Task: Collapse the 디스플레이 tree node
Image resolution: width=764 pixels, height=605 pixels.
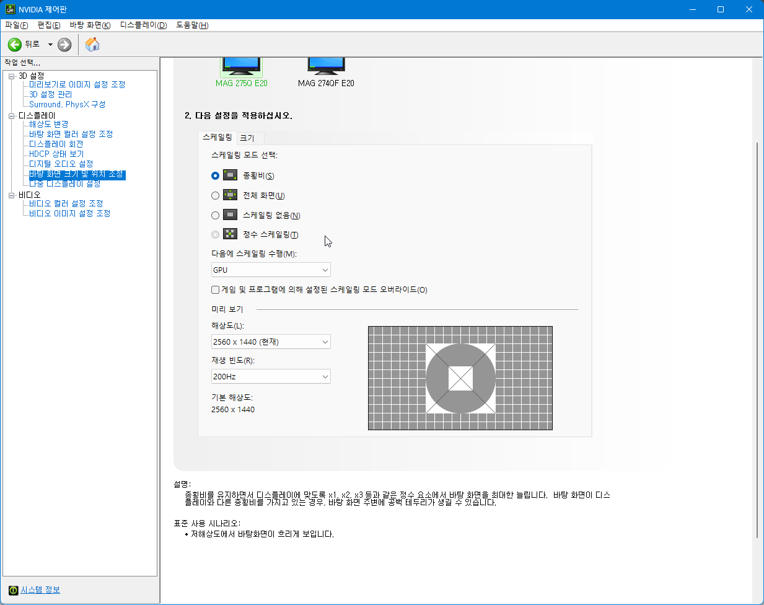Action: [12, 116]
